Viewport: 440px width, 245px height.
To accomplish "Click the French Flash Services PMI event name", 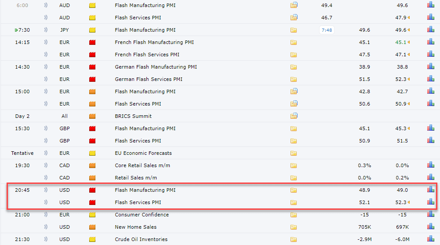I will tap(147, 55).
